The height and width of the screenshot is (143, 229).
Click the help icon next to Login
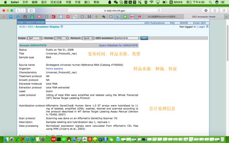click(x=207, y=26)
